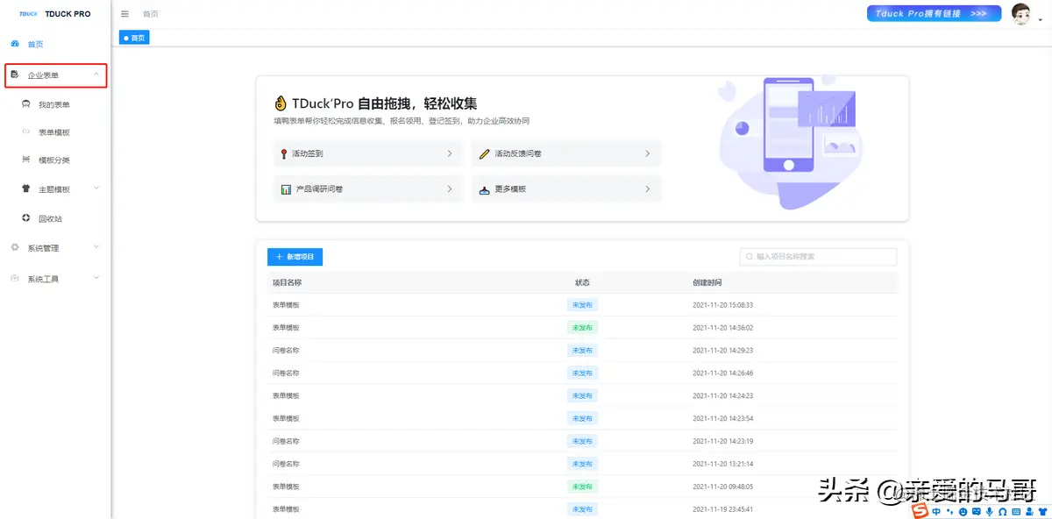1052x519 pixels.
Task: Expand the 主题模板 submenu
Action: point(96,188)
